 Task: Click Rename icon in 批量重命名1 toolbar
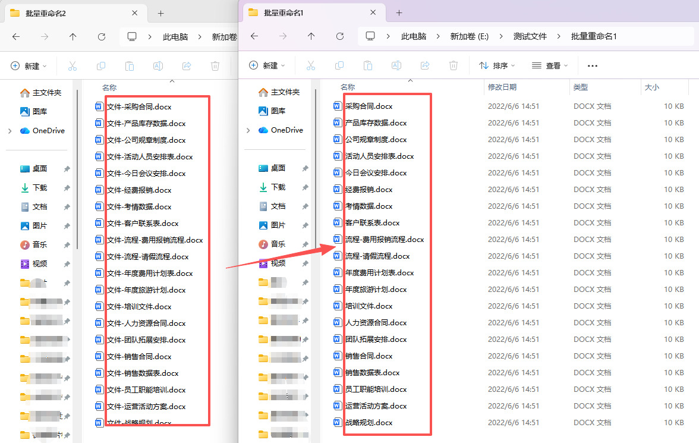[396, 65]
